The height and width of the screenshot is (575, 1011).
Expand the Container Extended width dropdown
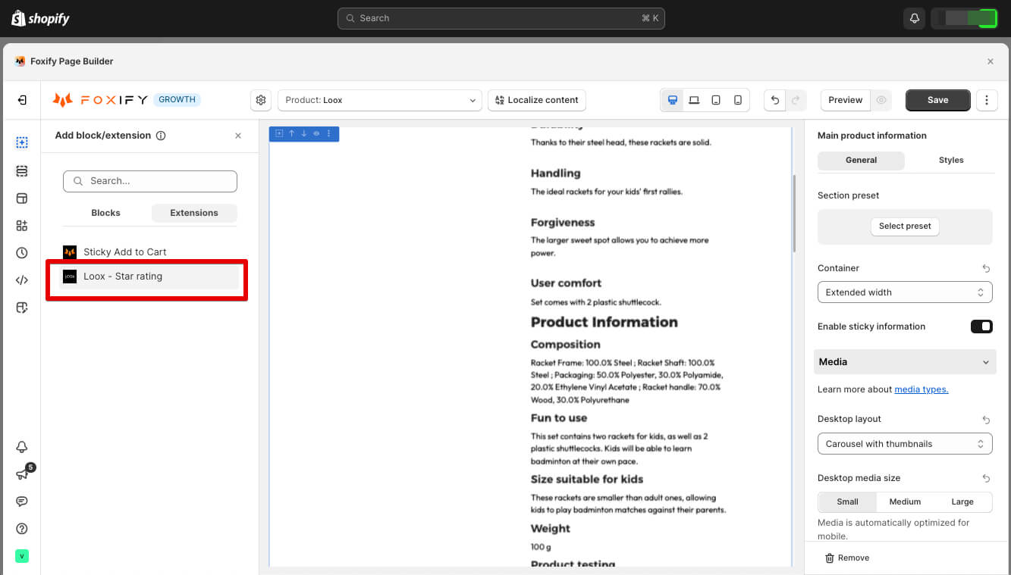pos(905,292)
